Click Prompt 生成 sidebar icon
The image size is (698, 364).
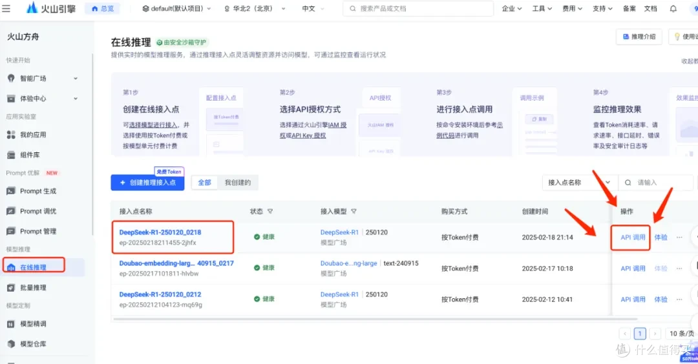pos(11,191)
